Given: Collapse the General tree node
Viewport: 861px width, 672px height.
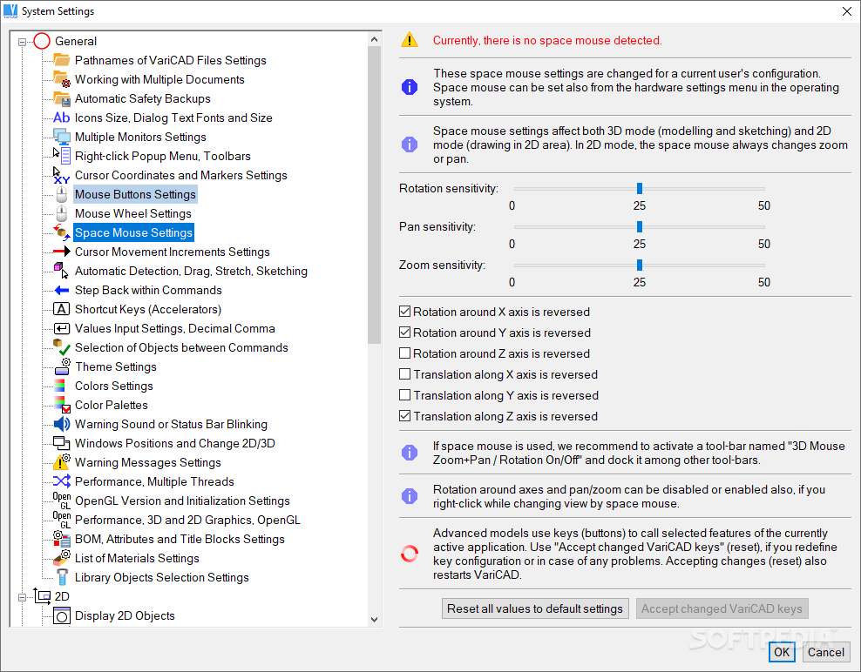Looking at the screenshot, I should click(x=22, y=42).
